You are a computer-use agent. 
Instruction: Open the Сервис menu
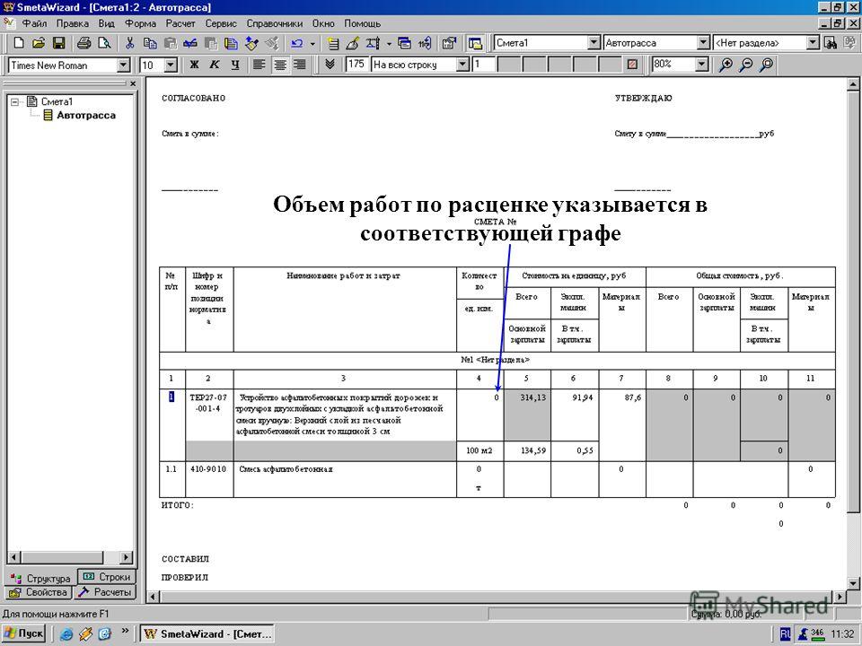(221, 23)
